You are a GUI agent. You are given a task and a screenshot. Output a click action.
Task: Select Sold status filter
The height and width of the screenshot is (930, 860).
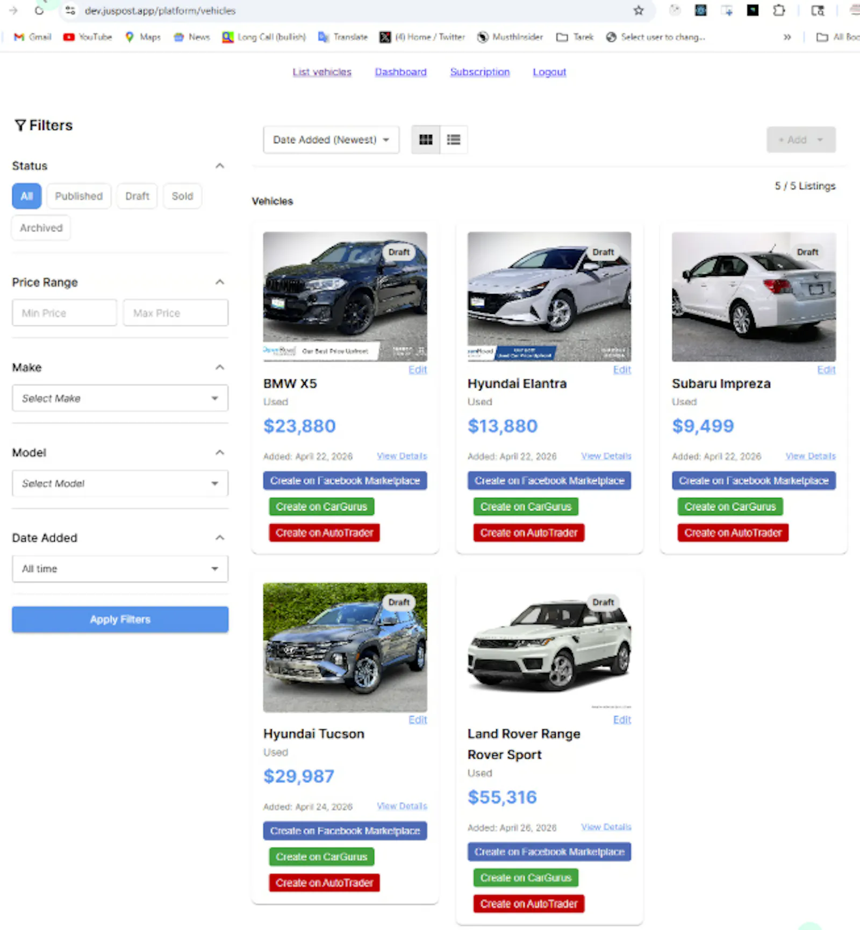click(182, 196)
